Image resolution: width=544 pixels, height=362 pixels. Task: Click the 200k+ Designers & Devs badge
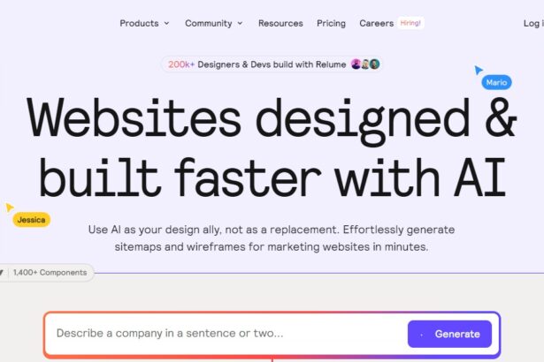272,64
